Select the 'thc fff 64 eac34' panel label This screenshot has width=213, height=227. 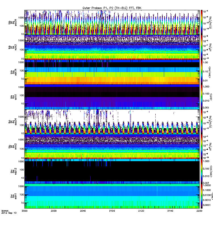pyautogui.click(x=12, y=122)
